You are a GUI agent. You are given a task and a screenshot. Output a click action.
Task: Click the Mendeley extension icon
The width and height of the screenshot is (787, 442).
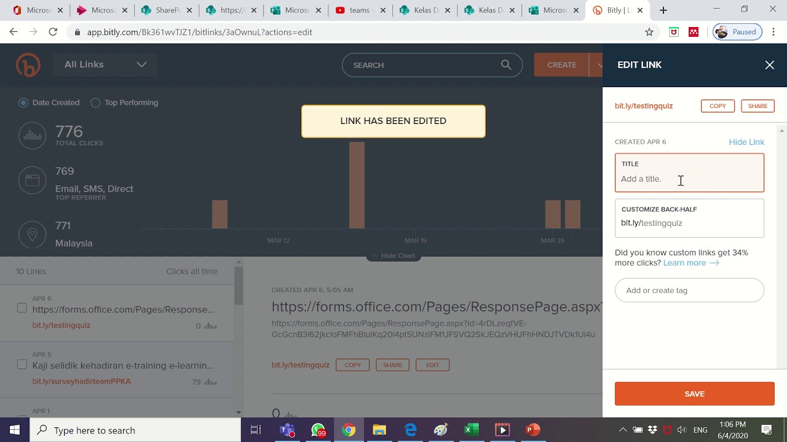point(694,32)
